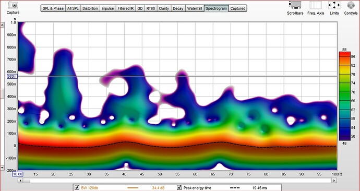This screenshot has width=360, height=191.
Task: Click the 10.00 frequency start field
Action: [x=17, y=174]
